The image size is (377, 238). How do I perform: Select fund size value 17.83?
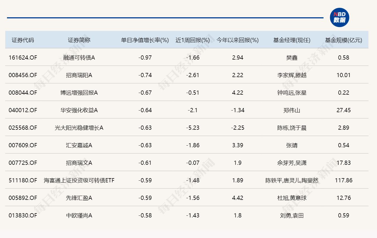click(x=344, y=163)
